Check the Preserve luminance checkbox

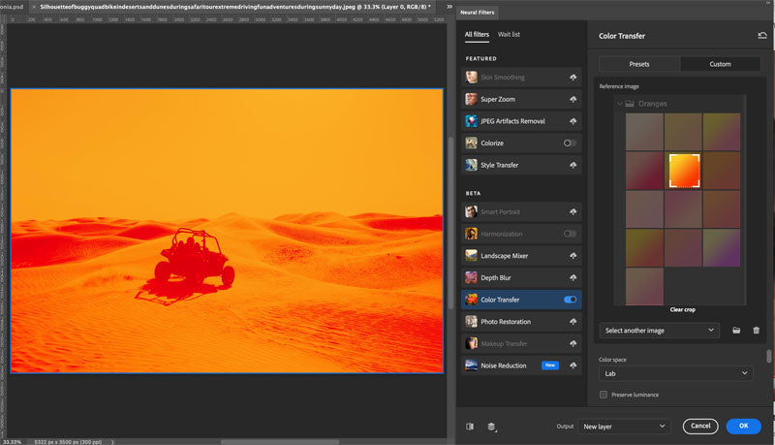click(x=604, y=395)
